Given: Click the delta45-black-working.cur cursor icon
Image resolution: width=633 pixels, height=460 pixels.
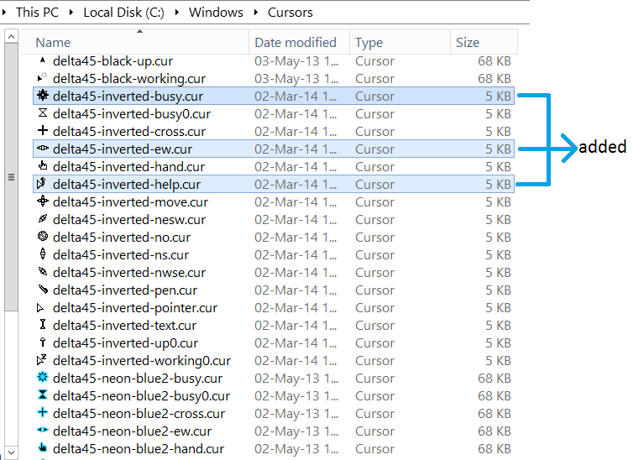Looking at the screenshot, I should click(x=42, y=78).
